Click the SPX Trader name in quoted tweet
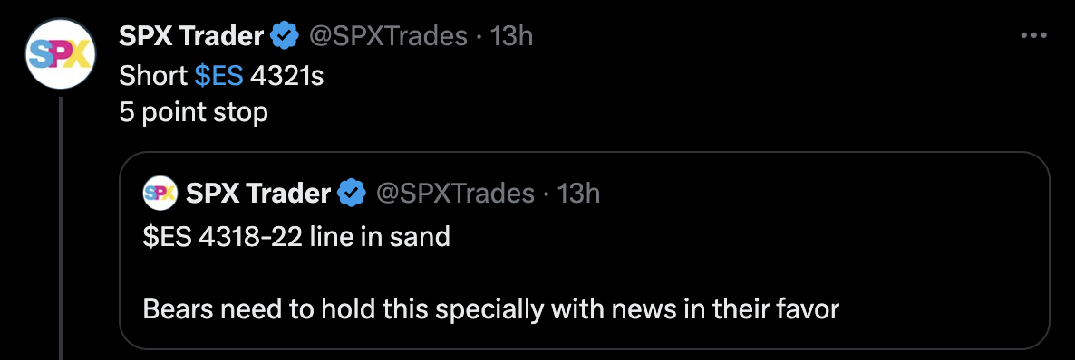Viewport: 1075px width, 360px height. (258, 194)
